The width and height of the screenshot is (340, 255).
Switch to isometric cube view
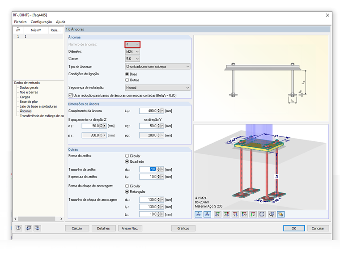click(x=262, y=214)
